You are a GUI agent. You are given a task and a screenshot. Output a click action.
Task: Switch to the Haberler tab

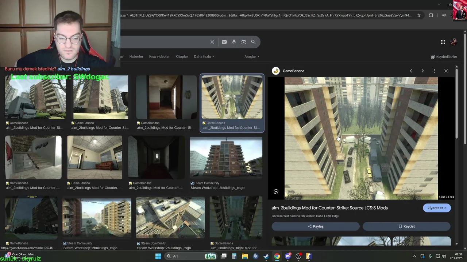point(136,57)
